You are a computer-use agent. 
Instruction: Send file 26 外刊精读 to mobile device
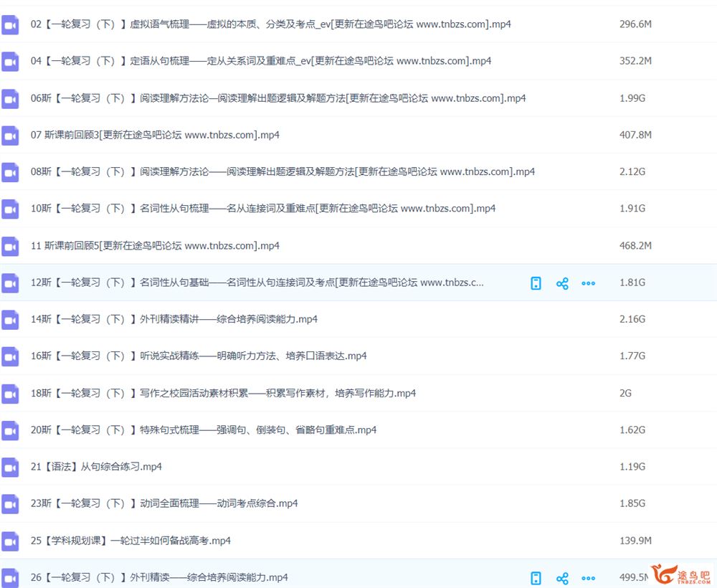(x=536, y=578)
